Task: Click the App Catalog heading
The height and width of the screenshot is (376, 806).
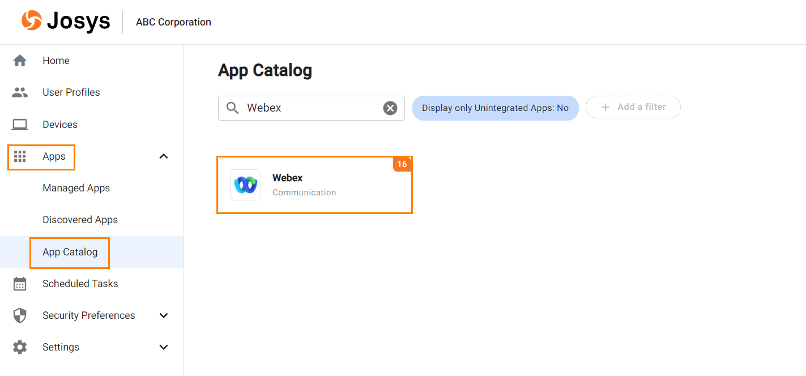Action: 265,70
